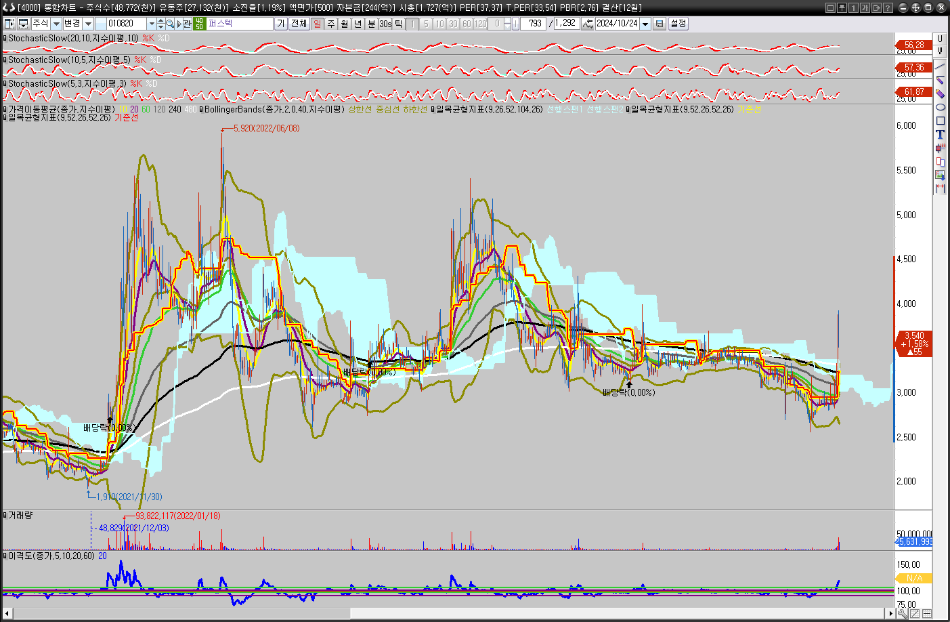This screenshot has width=950, height=622.
Task: Open the stock code 010820 dropdown
Action: click(152, 24)
